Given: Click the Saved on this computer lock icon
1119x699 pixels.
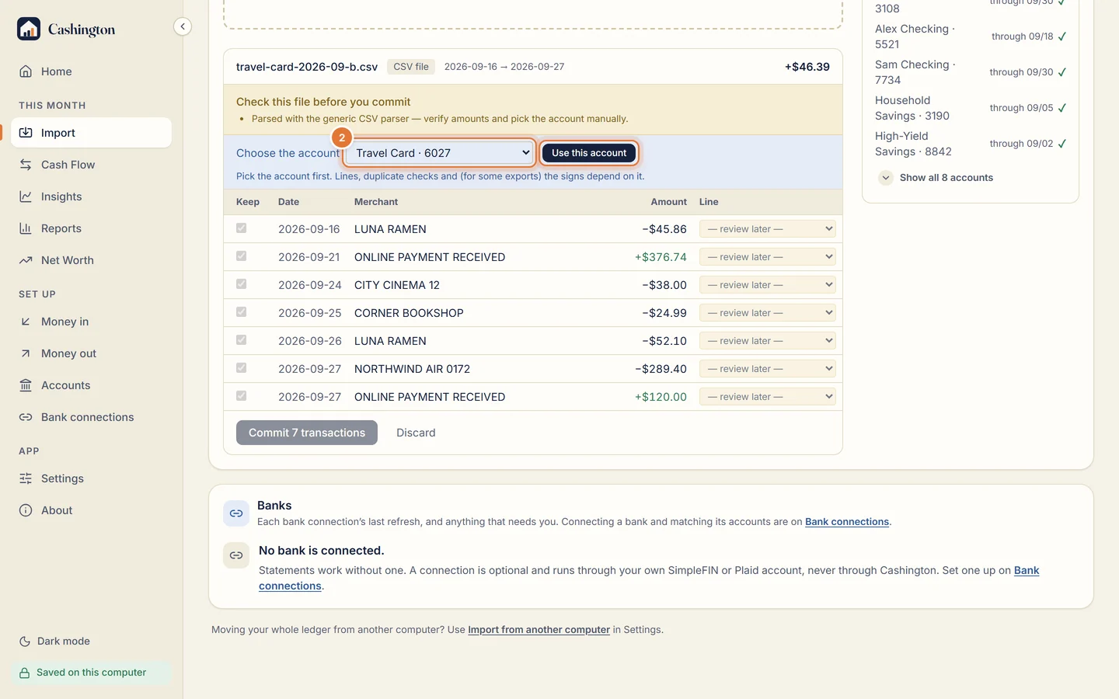Looking at the screenshot, I should point(25,673).
